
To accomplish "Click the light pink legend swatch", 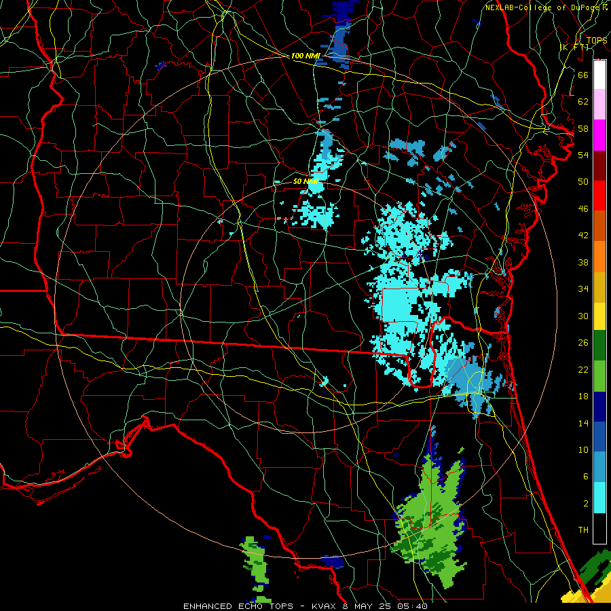I will pyautogui.click(x=599, y=105).
